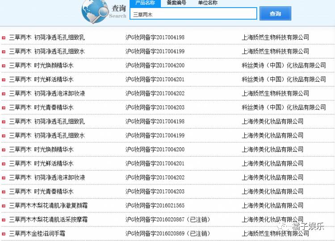Click red icon beside 木梨花清肌活采按摩霜
The height and width of the screenshot is (241, 335).
point(4,220)
